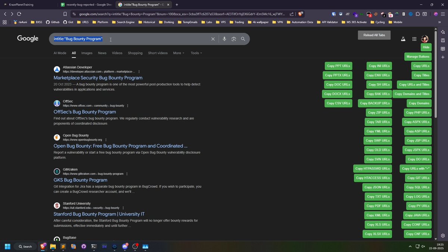Click the Windows Start button
The width and height of the screenshot is (448, 252).
[7, 246]
